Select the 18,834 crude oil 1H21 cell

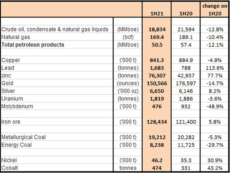tap(156, 29)
